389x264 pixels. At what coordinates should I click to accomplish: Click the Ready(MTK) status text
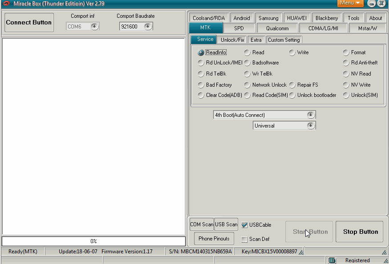(23, 252)
